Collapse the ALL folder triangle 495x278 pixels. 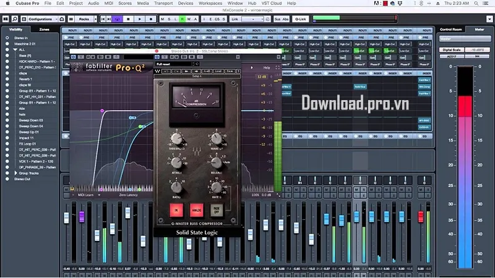[x=15, y=50]
